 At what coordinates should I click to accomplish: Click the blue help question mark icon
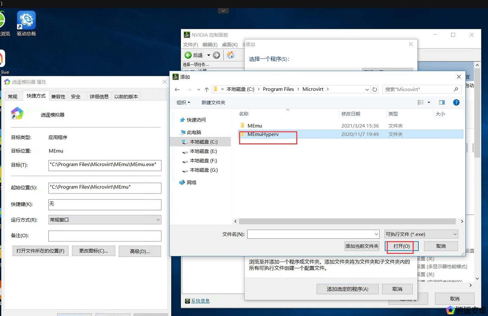point(456,102)
